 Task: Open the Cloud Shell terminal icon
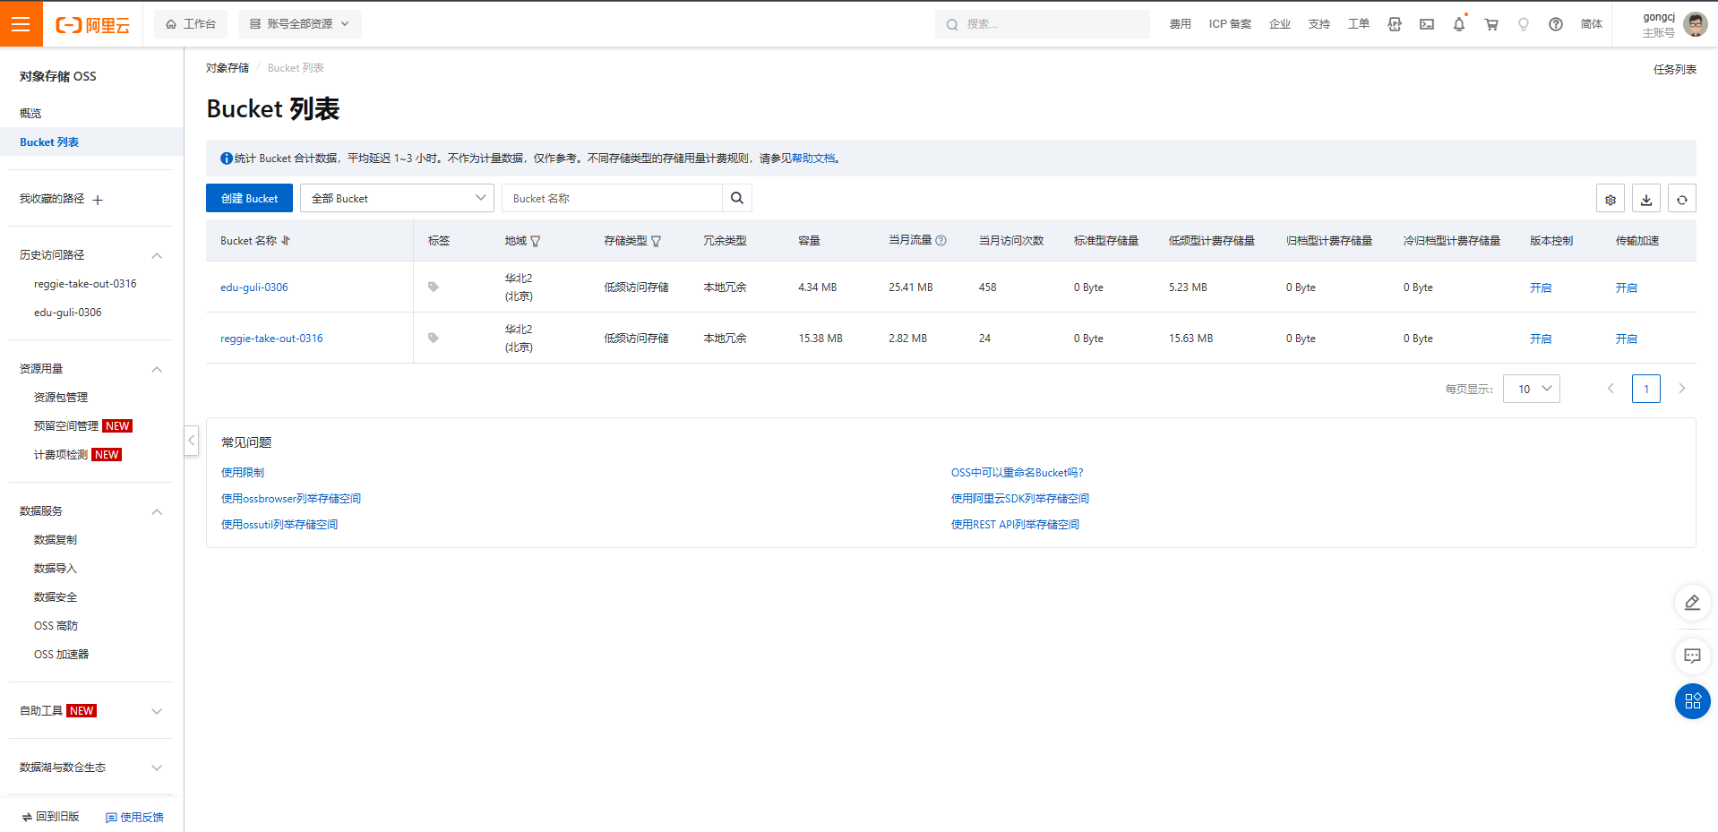[x=1426, y=24]
